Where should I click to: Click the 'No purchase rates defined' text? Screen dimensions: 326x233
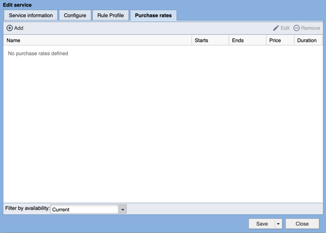[38, 54]
